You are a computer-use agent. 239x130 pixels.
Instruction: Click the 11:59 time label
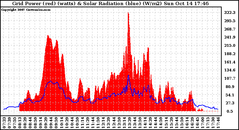[98, 123]
